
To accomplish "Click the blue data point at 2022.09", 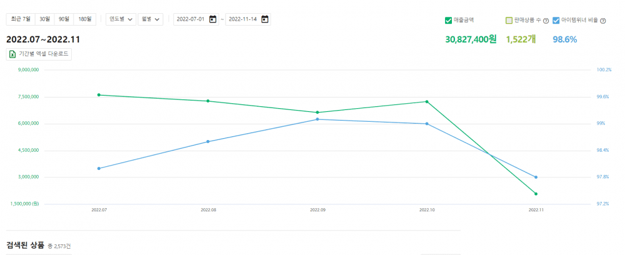I will pyautogui.click(x=317, y=119).
